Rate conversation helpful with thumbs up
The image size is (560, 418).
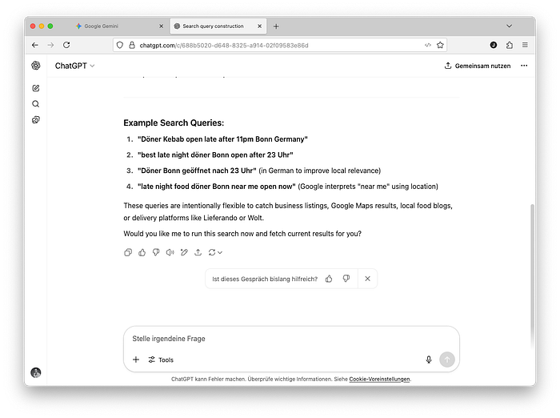click(329, 279)
